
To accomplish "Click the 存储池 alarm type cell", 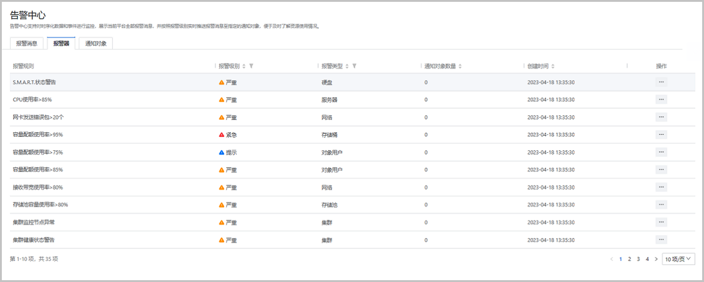I will 329,205.
